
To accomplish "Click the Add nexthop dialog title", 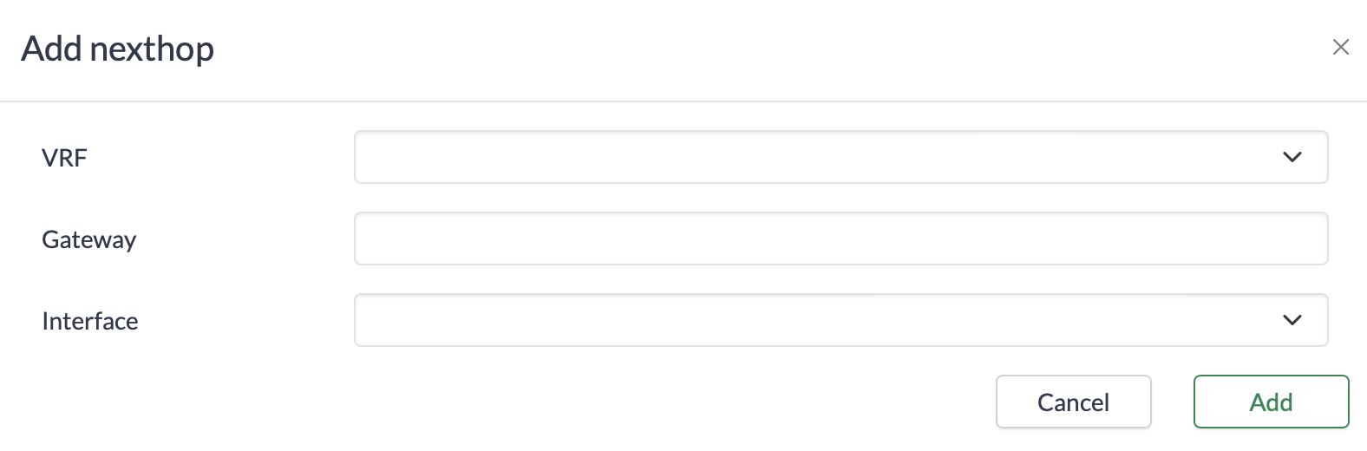I will (117, 49).
